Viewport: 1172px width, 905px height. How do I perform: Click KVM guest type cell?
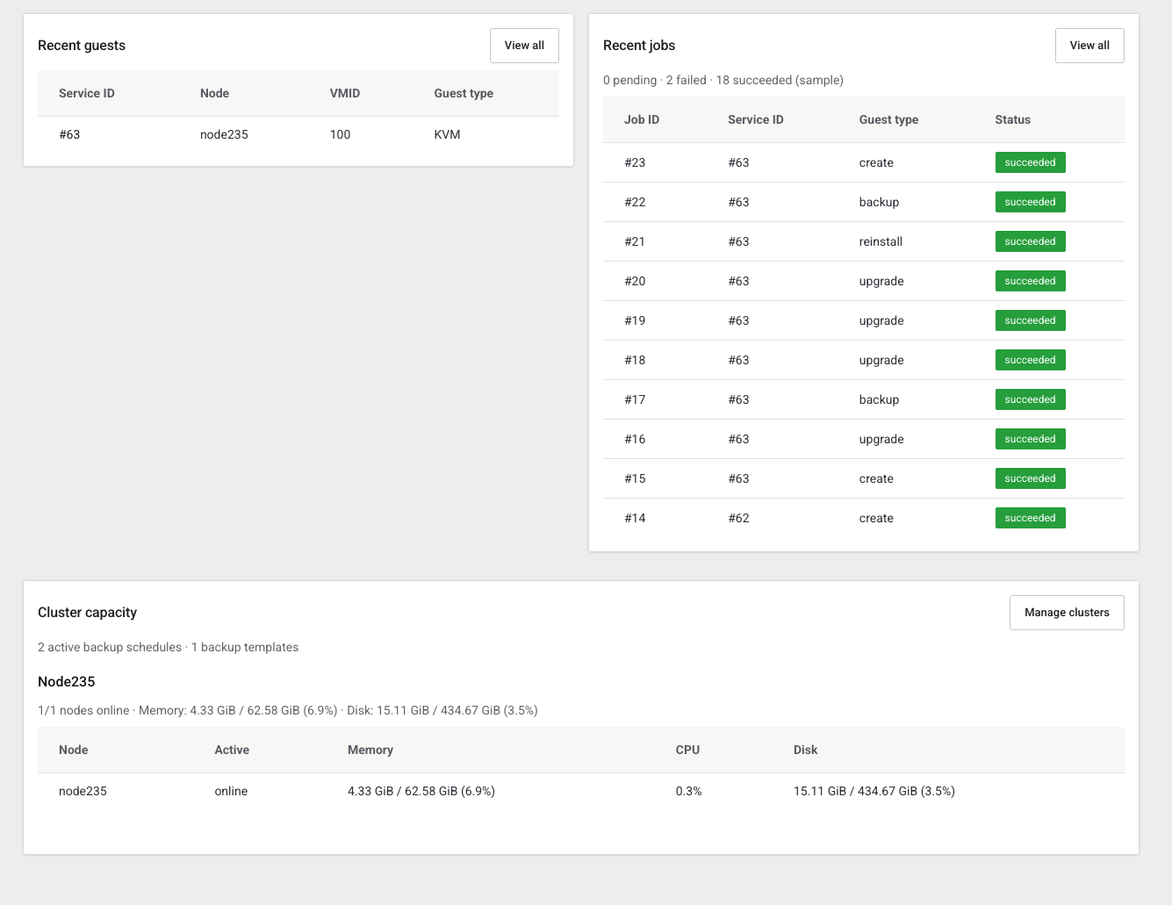click(x=447, y=134)
